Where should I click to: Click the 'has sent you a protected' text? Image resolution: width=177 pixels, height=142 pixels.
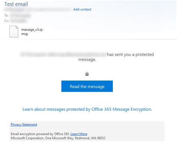(x=130, y=54)
